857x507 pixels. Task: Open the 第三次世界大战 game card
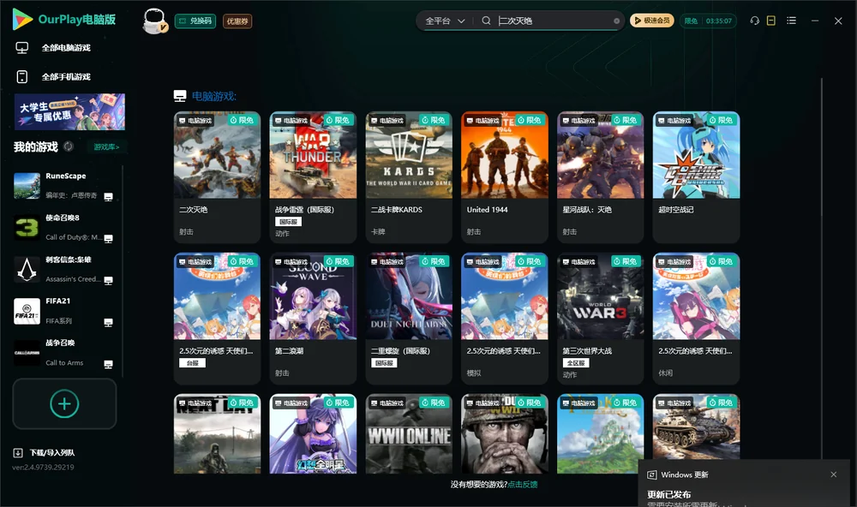point(600,319)
